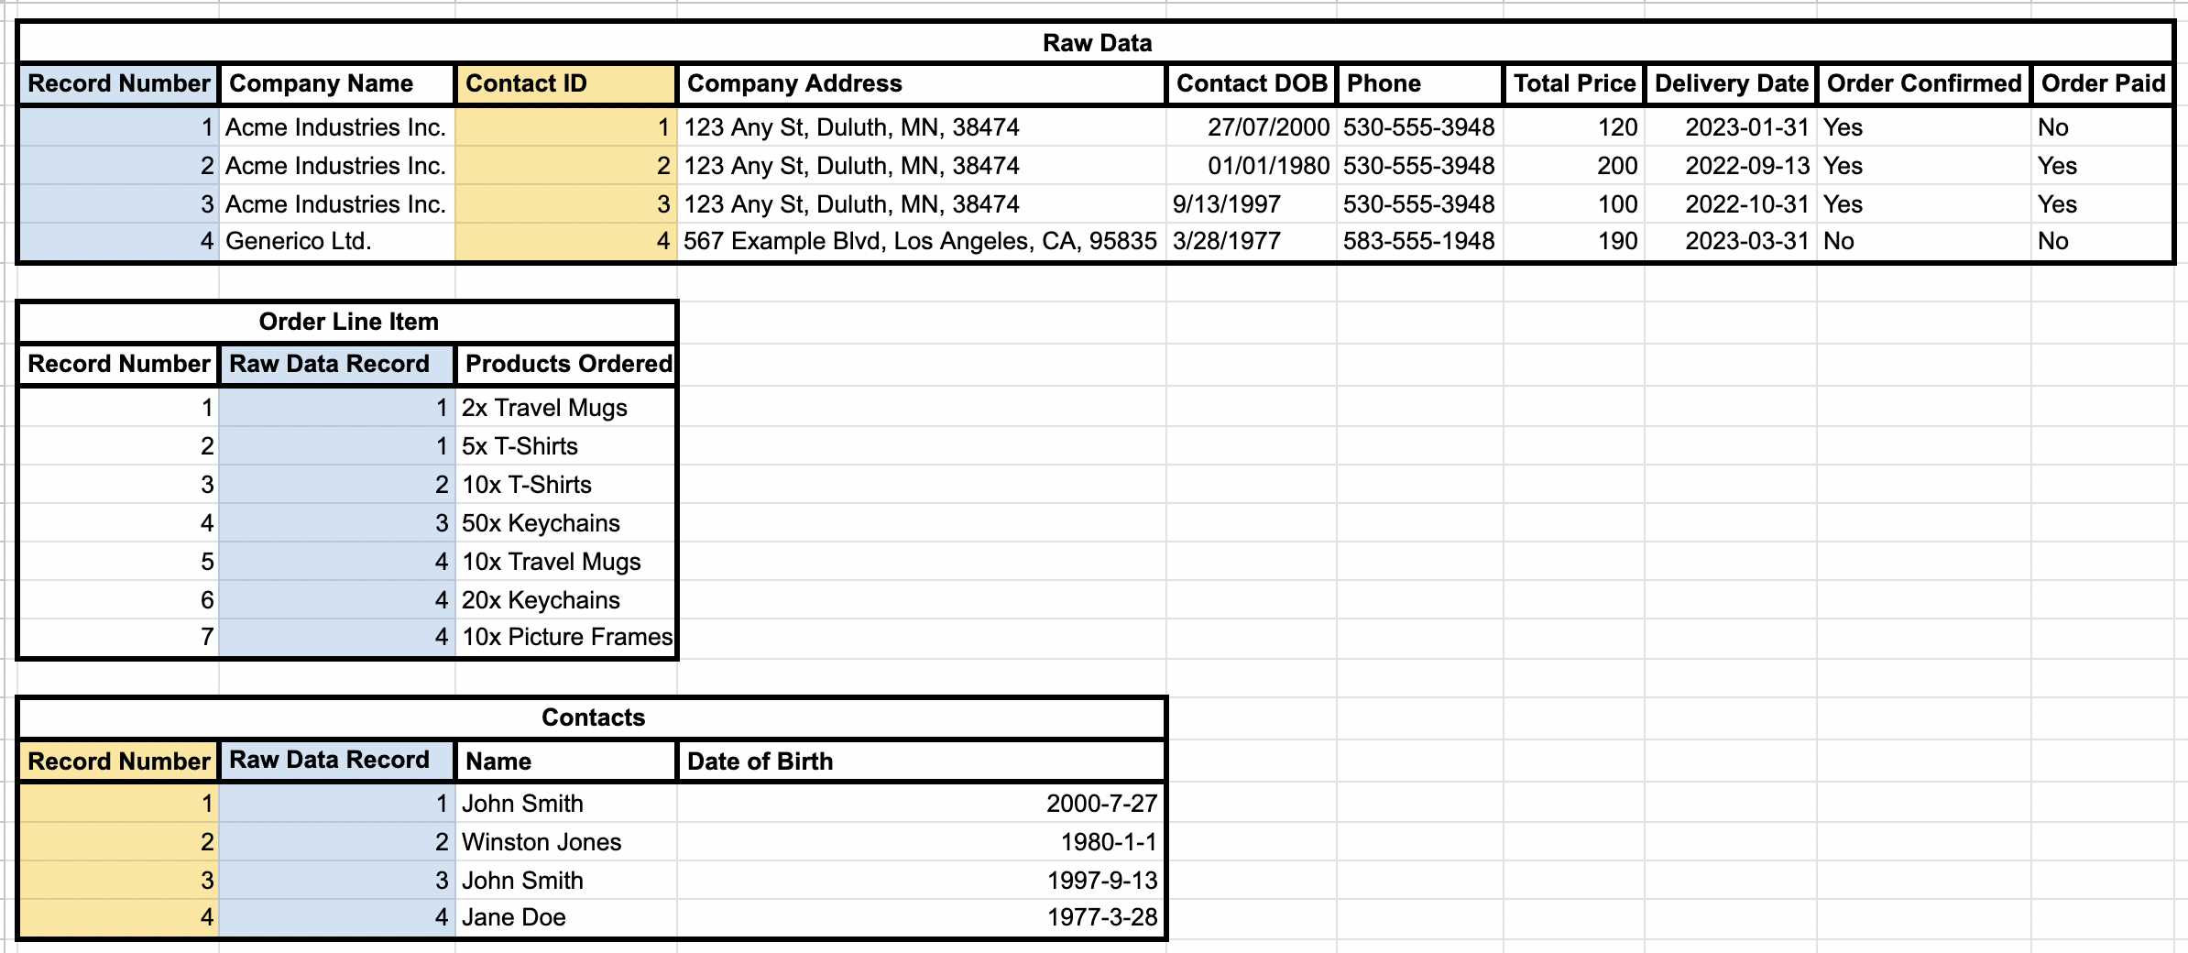Screen dimensions: 2188x953
Task: Click the Order Paid column header
Action: click(2102, 83)
